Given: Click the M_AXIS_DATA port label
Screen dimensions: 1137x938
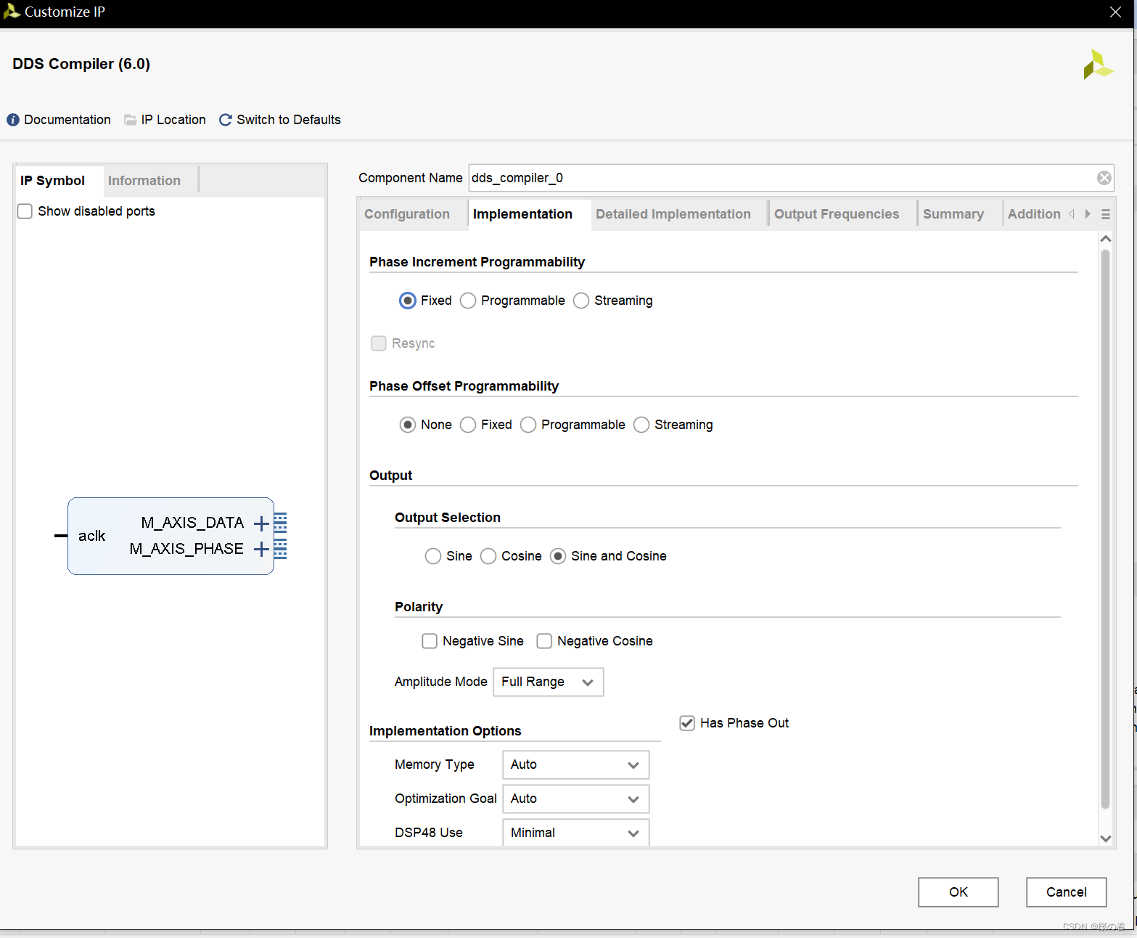Looking at the screenshot, I should [x=192, y=523].
